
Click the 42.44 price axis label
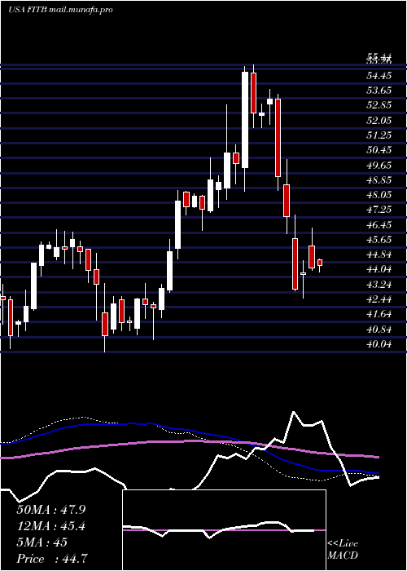coord(379,299)
